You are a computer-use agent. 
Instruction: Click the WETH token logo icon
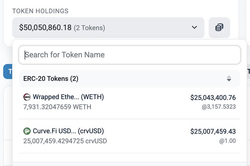click(27, 97)
